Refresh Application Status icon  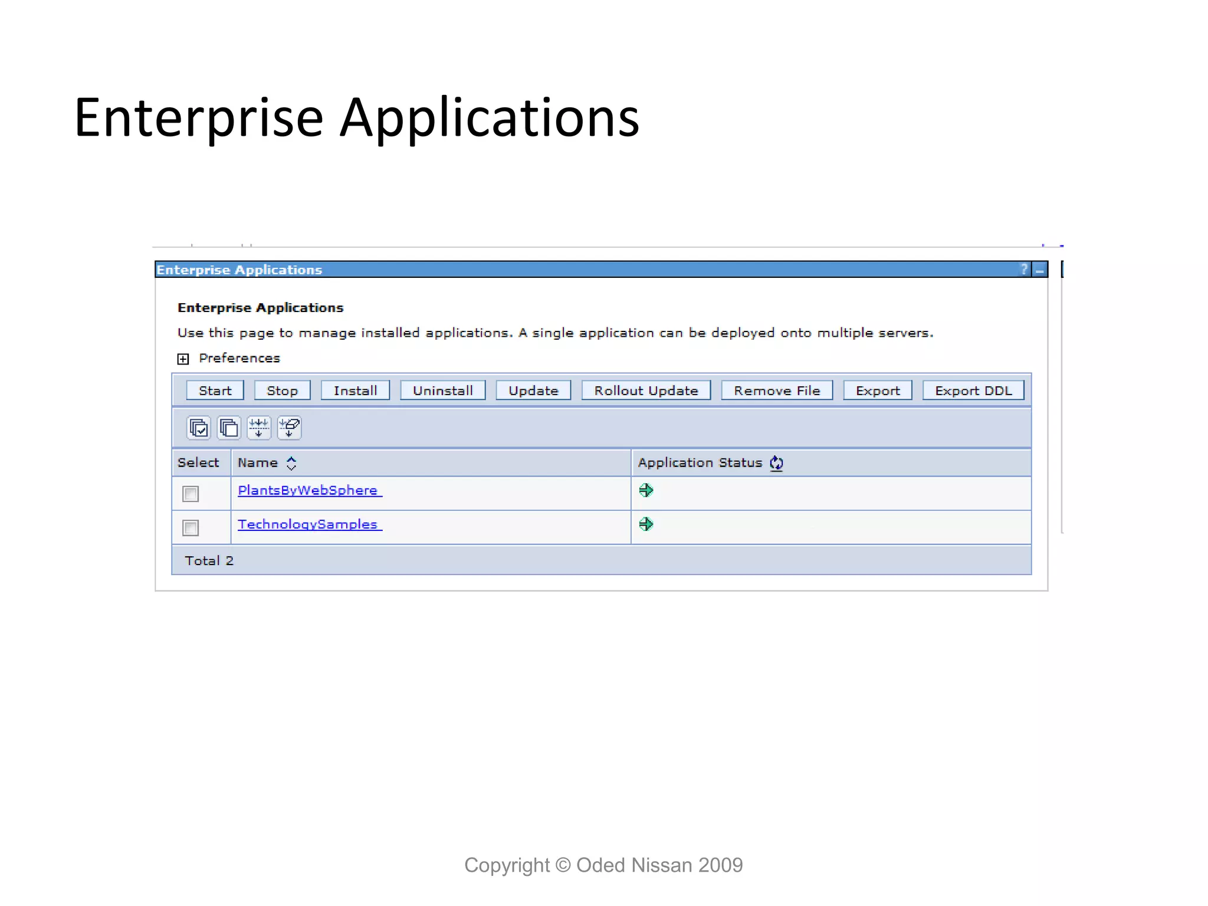pos(776,463)
